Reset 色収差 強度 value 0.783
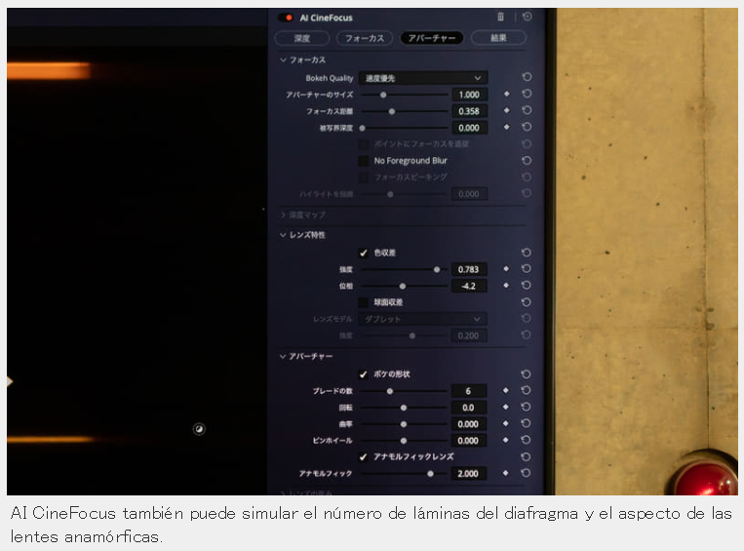 tap(527, 269)
